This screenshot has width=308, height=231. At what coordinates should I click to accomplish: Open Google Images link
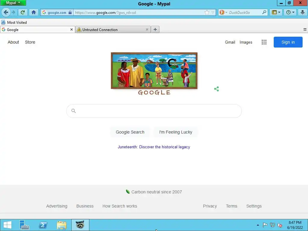(246, 42)
